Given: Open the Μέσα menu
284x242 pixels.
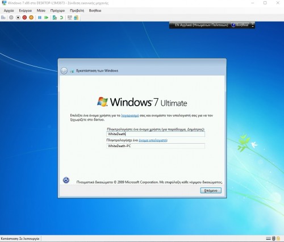Looking at the screenshot, I should coord(41,11).
